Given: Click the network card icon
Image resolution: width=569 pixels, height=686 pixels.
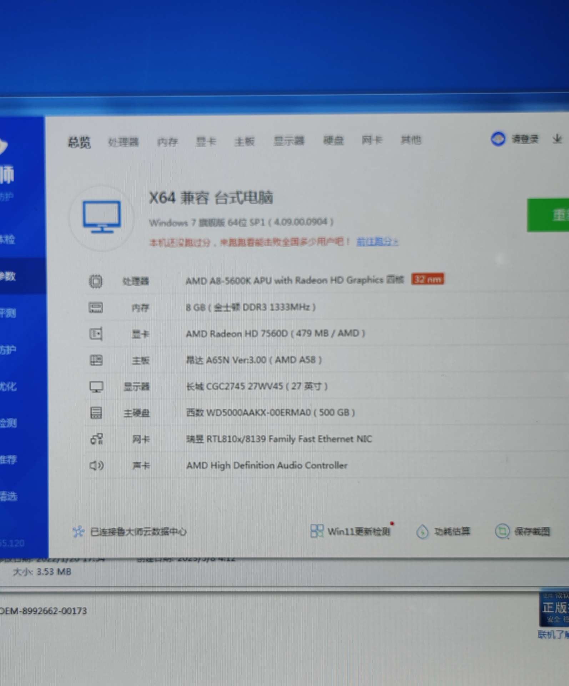Looking at the screenshot, I should click(x=96, y=439).
